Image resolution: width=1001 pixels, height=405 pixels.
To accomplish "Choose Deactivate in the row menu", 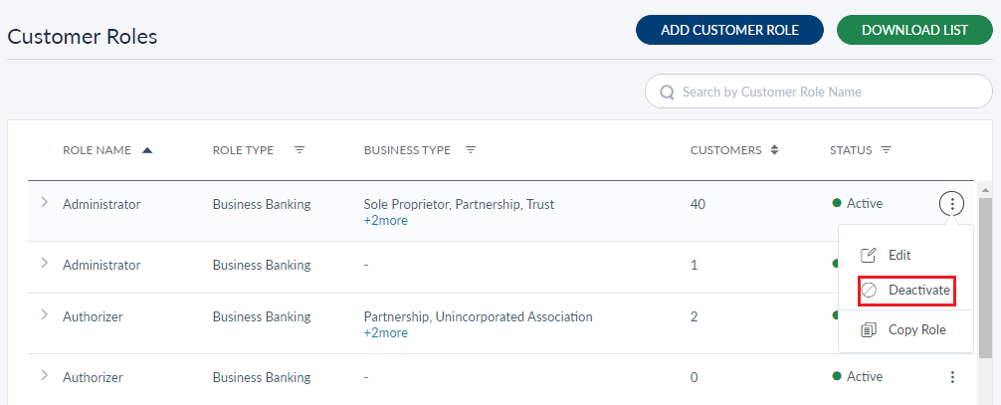I will click(x=918, y=291).
